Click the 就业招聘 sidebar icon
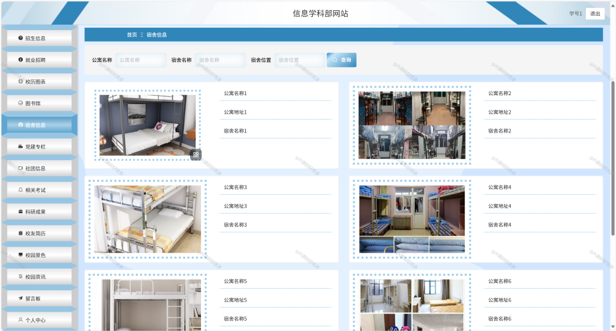The height and width of the screenshot is (331, 616). point(20,60)
